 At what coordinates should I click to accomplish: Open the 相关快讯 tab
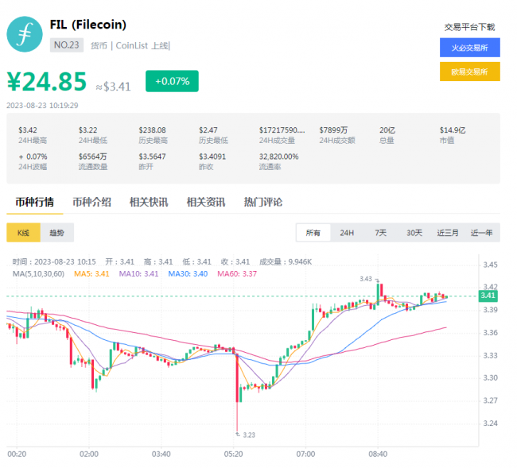coord(149,202)
